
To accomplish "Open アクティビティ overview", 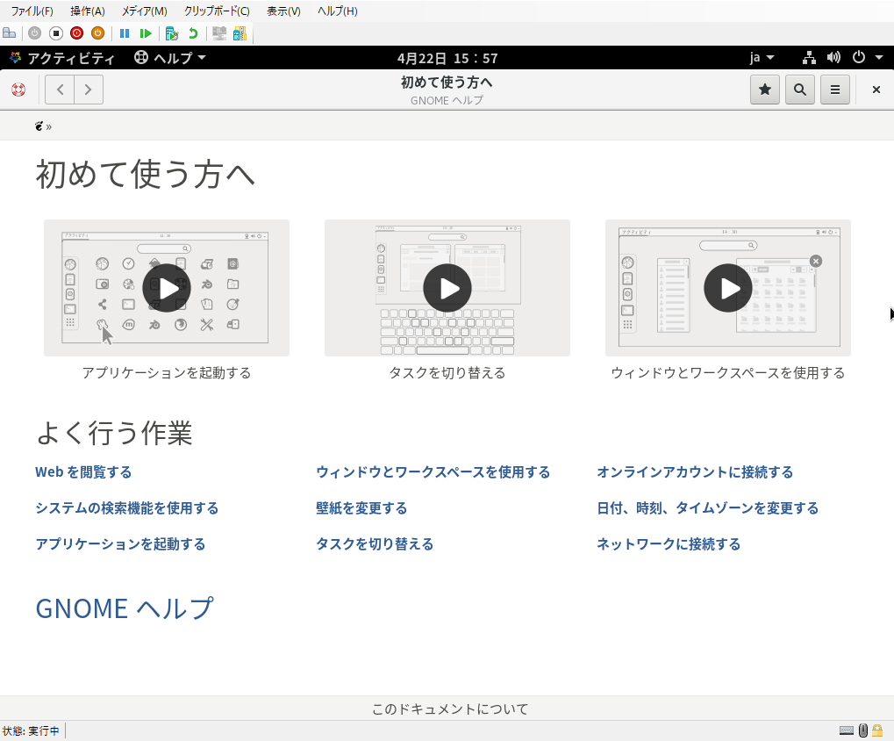I will [x=62, y=58].
